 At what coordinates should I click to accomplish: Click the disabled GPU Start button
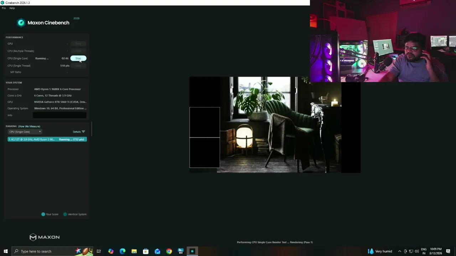tap(78, 44)
